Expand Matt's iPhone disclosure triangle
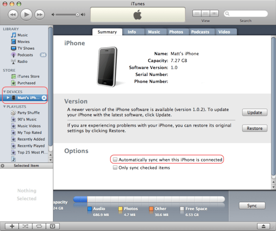Screen dimensions: 276x231 8,98
